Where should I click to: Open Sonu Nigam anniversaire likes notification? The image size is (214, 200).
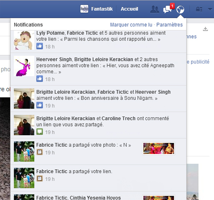pyautogui.click(x=98, y=99)
